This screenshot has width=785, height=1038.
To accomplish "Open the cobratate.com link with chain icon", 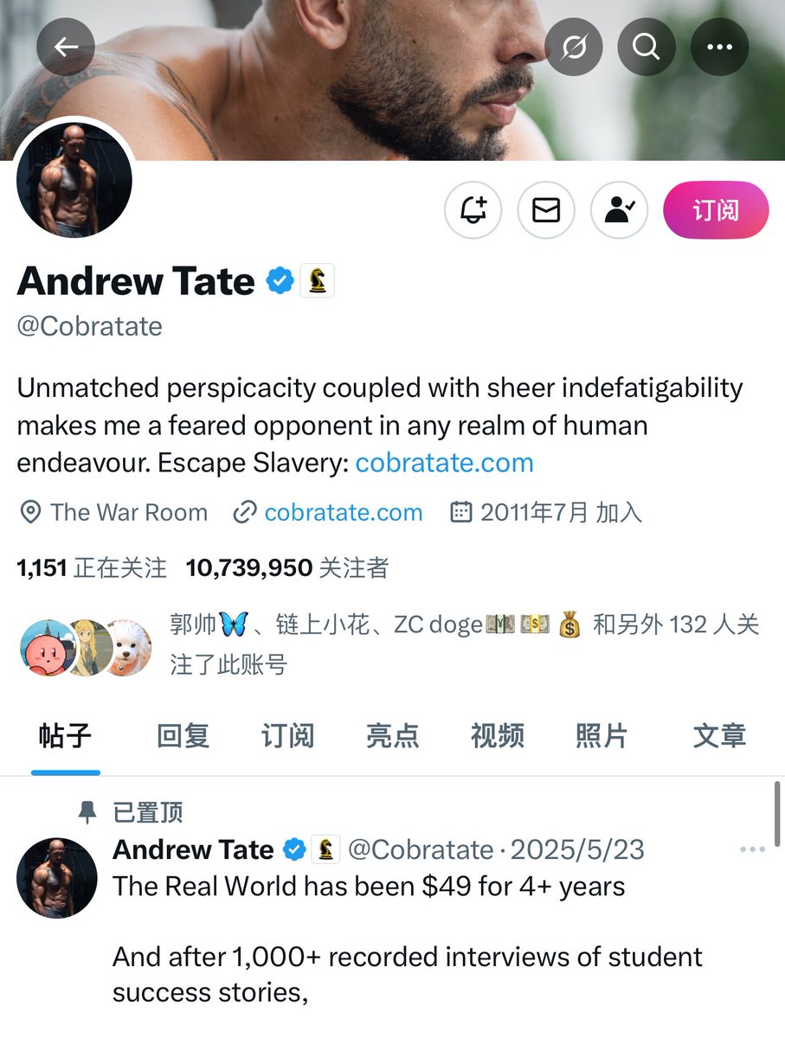I will tap(344, 512).
